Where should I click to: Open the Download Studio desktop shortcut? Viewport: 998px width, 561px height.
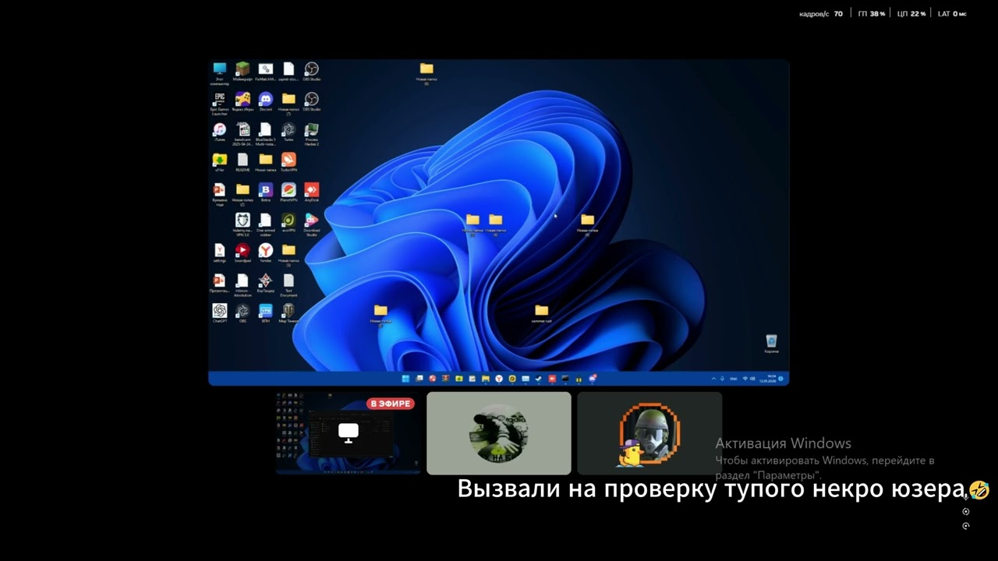(x=311, y=224)
